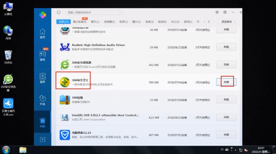276x154 pixels.
Task: Click the 360安全卫士 name text
Action: point(80,80)
